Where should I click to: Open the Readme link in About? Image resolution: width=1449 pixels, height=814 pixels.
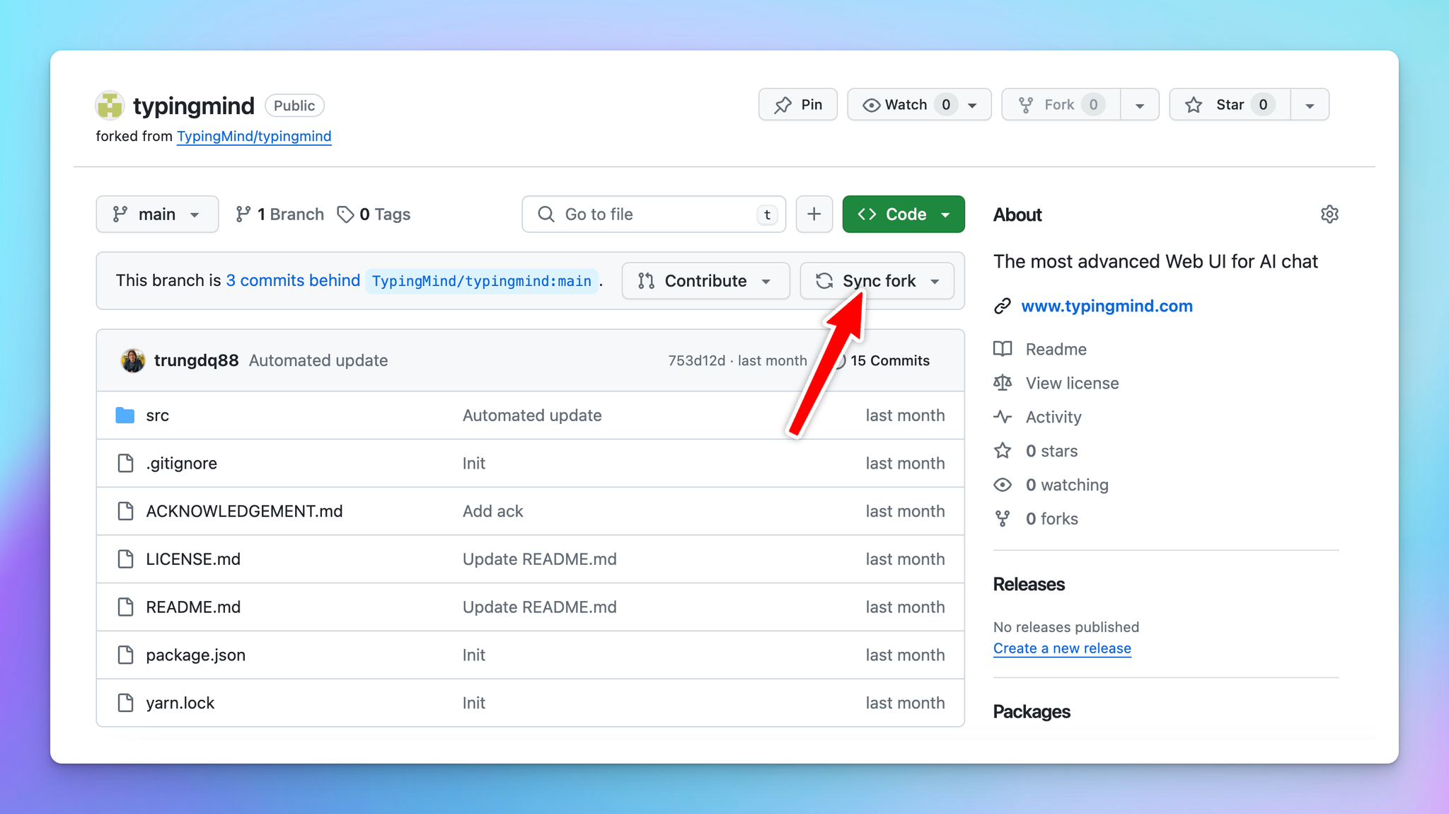[x=1056, y=349]
